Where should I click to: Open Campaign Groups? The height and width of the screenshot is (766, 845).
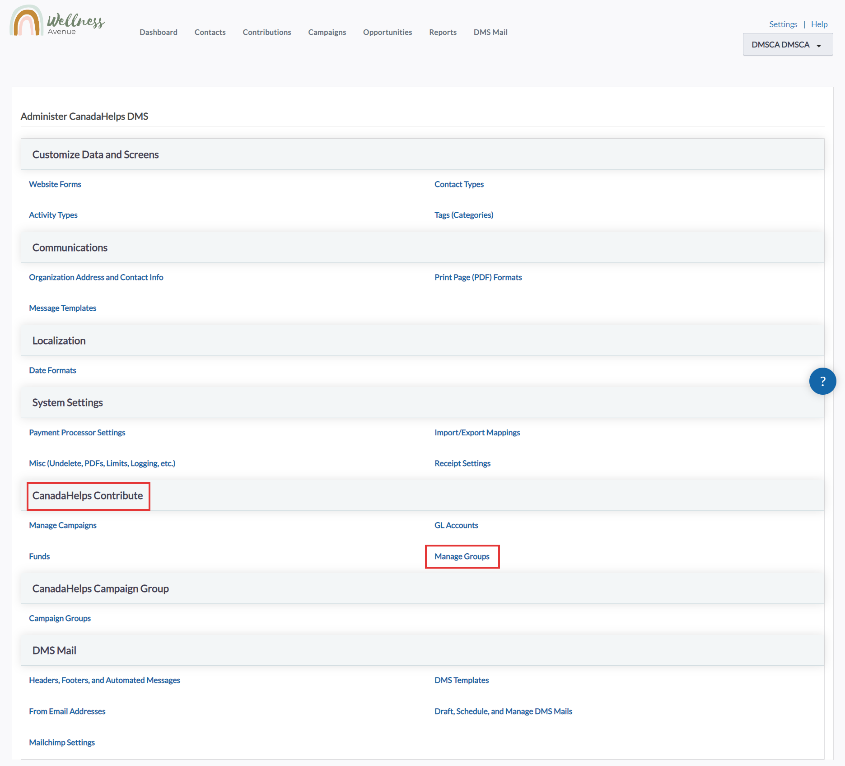[60, 618]
